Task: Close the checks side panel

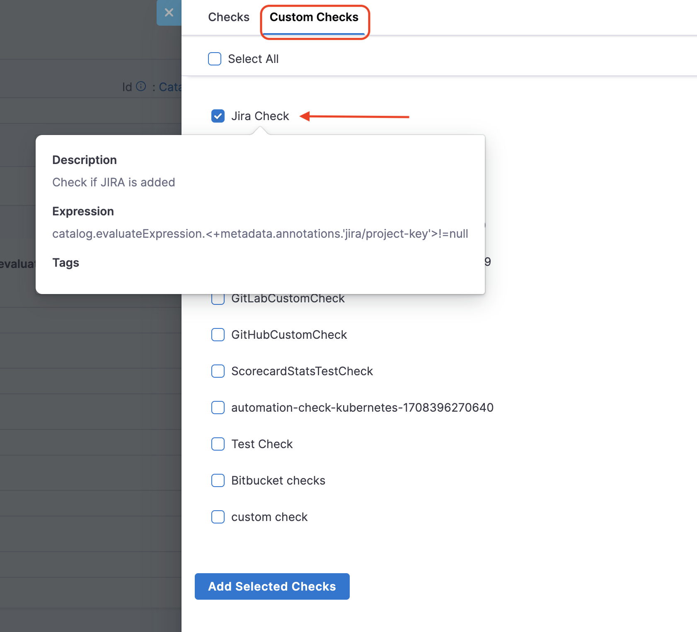Action: click(169, 13)
